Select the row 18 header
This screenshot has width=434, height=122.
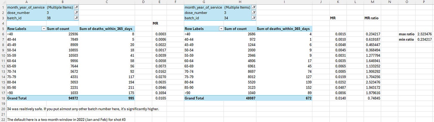click(2, 98)
